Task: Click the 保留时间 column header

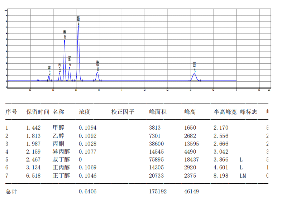Action: pos(38,112)
